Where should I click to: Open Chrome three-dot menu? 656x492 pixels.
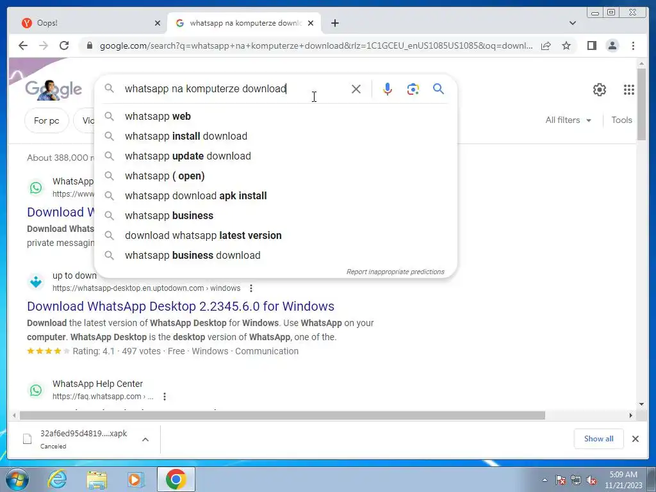coord(633,45)
